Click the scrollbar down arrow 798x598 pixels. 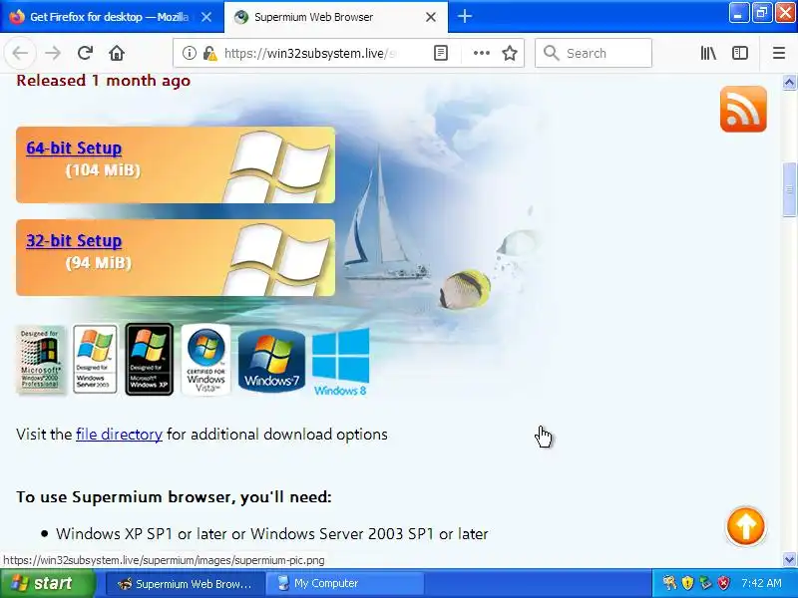(x=789, y=560)
